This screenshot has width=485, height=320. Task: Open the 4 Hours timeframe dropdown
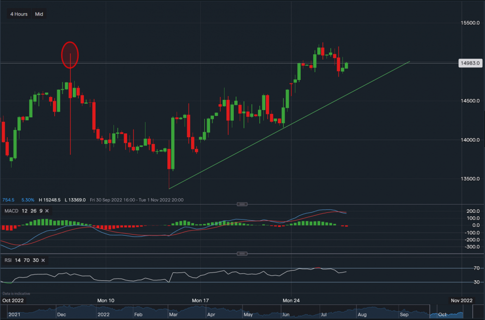19,14
